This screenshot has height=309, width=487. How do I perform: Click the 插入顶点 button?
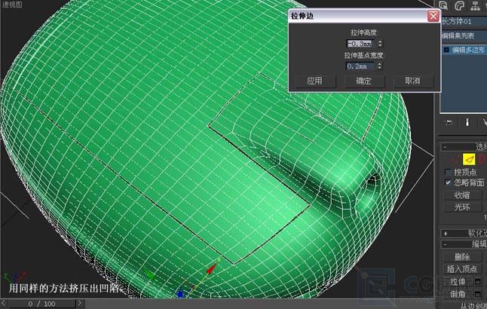[462, 269]
